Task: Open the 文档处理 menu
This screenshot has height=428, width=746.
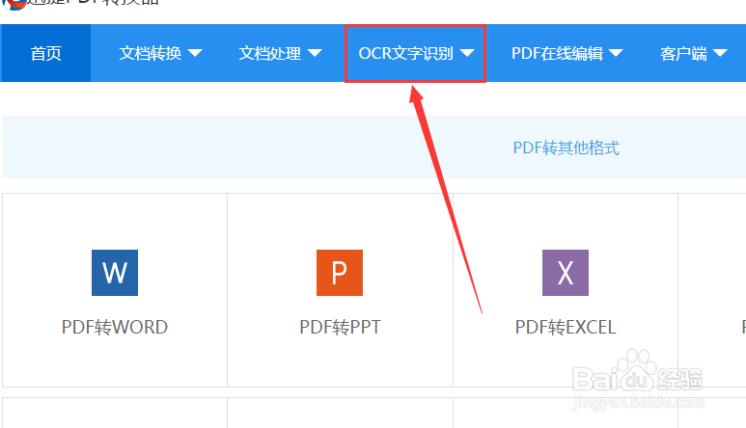Action: [270, 53]
